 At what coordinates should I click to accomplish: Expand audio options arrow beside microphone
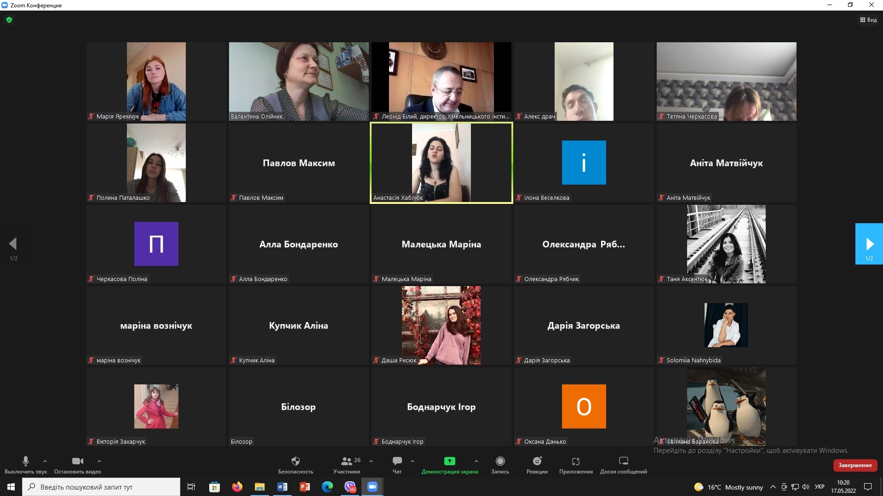coord(45,461)
